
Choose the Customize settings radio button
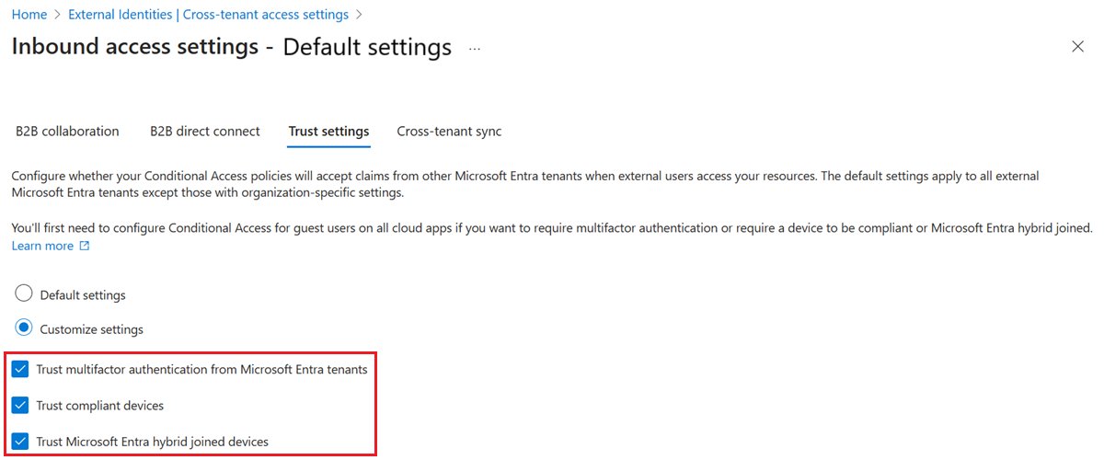click(x=24, y=328)
